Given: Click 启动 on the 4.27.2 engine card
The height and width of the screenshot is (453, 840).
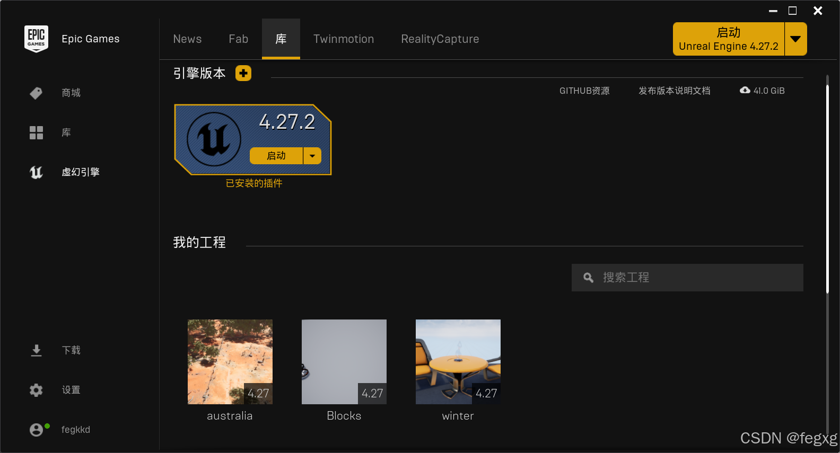Looking at the screenshot, I should (x=276, y=156).
